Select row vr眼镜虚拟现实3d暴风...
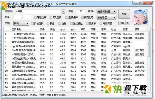This screenshot has height=99, width=155. tap(75, 59)
